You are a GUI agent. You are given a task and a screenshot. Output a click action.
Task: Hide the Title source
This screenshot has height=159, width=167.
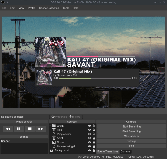pyautogui.click(x=90, y=130)
